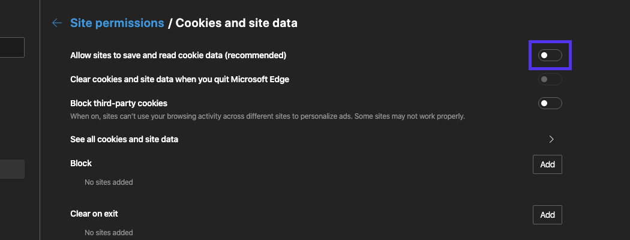The width and height of the screenshot is (630, 240).
Task: Click the Clear on exit section heading
Action: 98,214
